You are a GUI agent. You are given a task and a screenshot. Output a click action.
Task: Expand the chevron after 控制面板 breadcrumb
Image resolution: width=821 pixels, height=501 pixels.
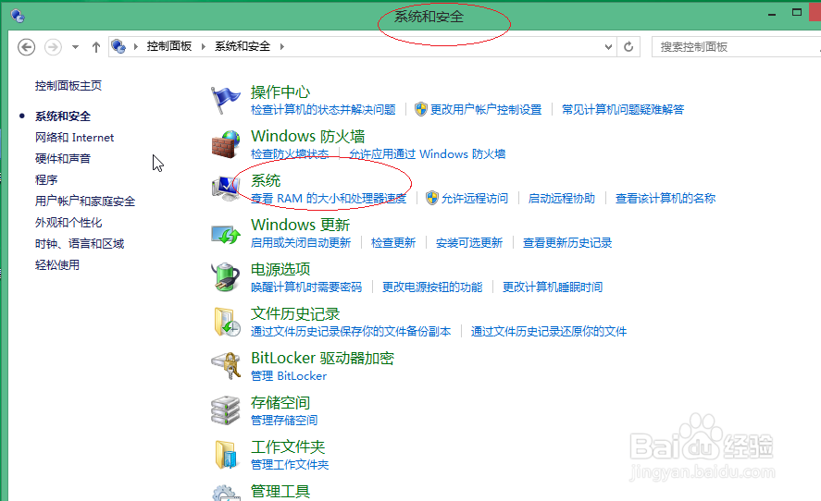pyautogui.click(x=204, y=46)
